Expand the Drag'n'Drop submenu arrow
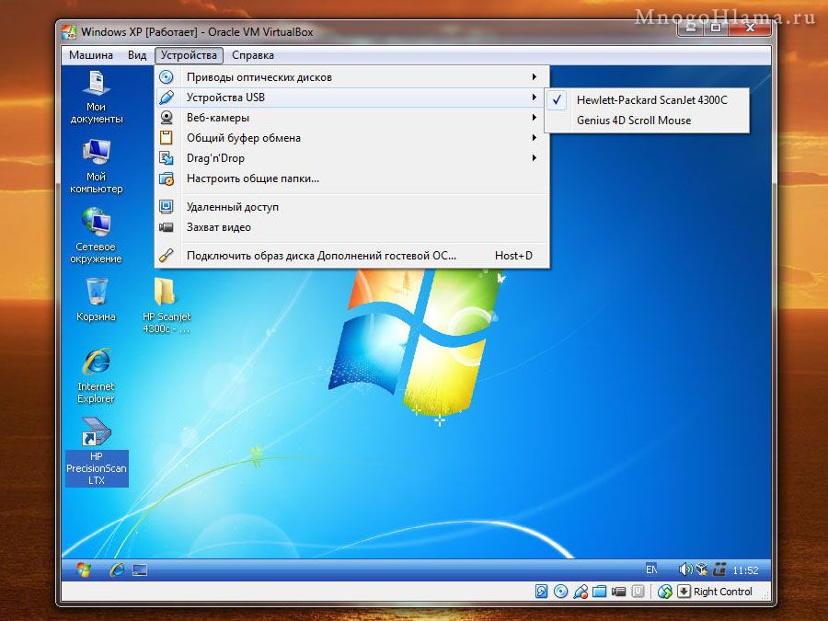The image size is (828, 621). pyautogui.click(x=535, y=157)
